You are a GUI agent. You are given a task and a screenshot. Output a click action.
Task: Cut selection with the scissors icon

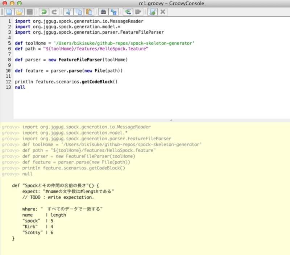click(69, 12)
